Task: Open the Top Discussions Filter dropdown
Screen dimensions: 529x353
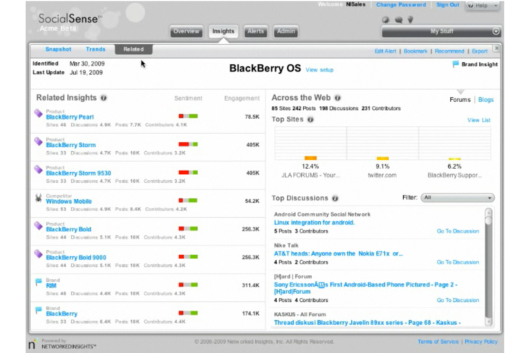Action: 458,198
